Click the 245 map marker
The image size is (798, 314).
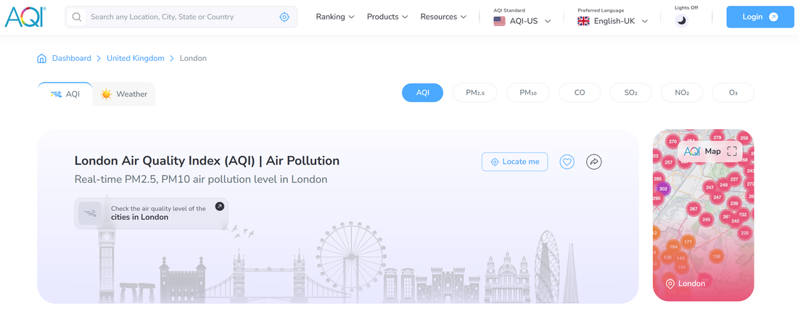pos(706,219)
